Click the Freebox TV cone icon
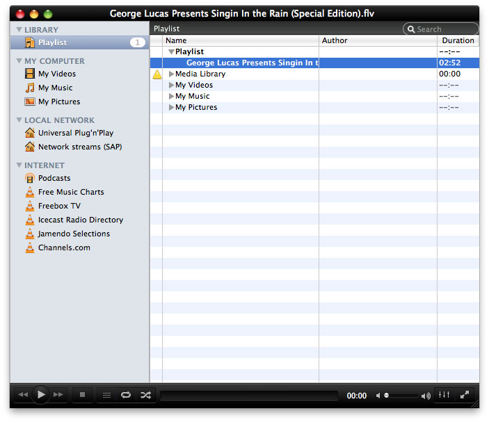Image resolution: width=489 pixels, height=422 pixels. (30, 206)
